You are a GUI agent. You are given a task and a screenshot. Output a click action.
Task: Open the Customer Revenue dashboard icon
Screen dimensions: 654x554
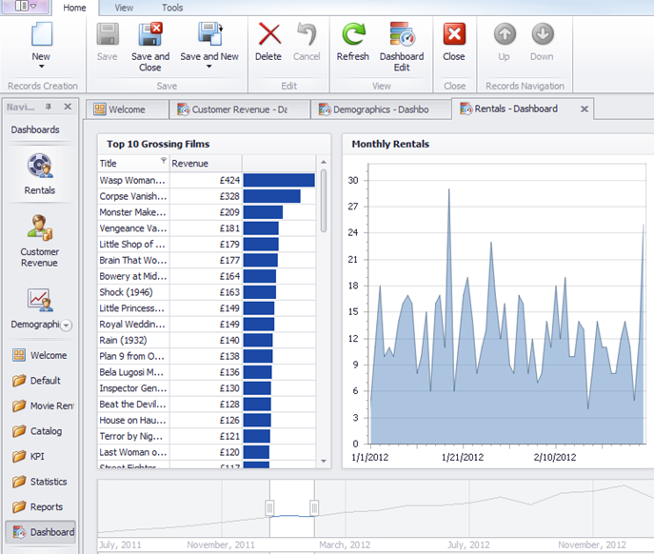pos(40,228)
